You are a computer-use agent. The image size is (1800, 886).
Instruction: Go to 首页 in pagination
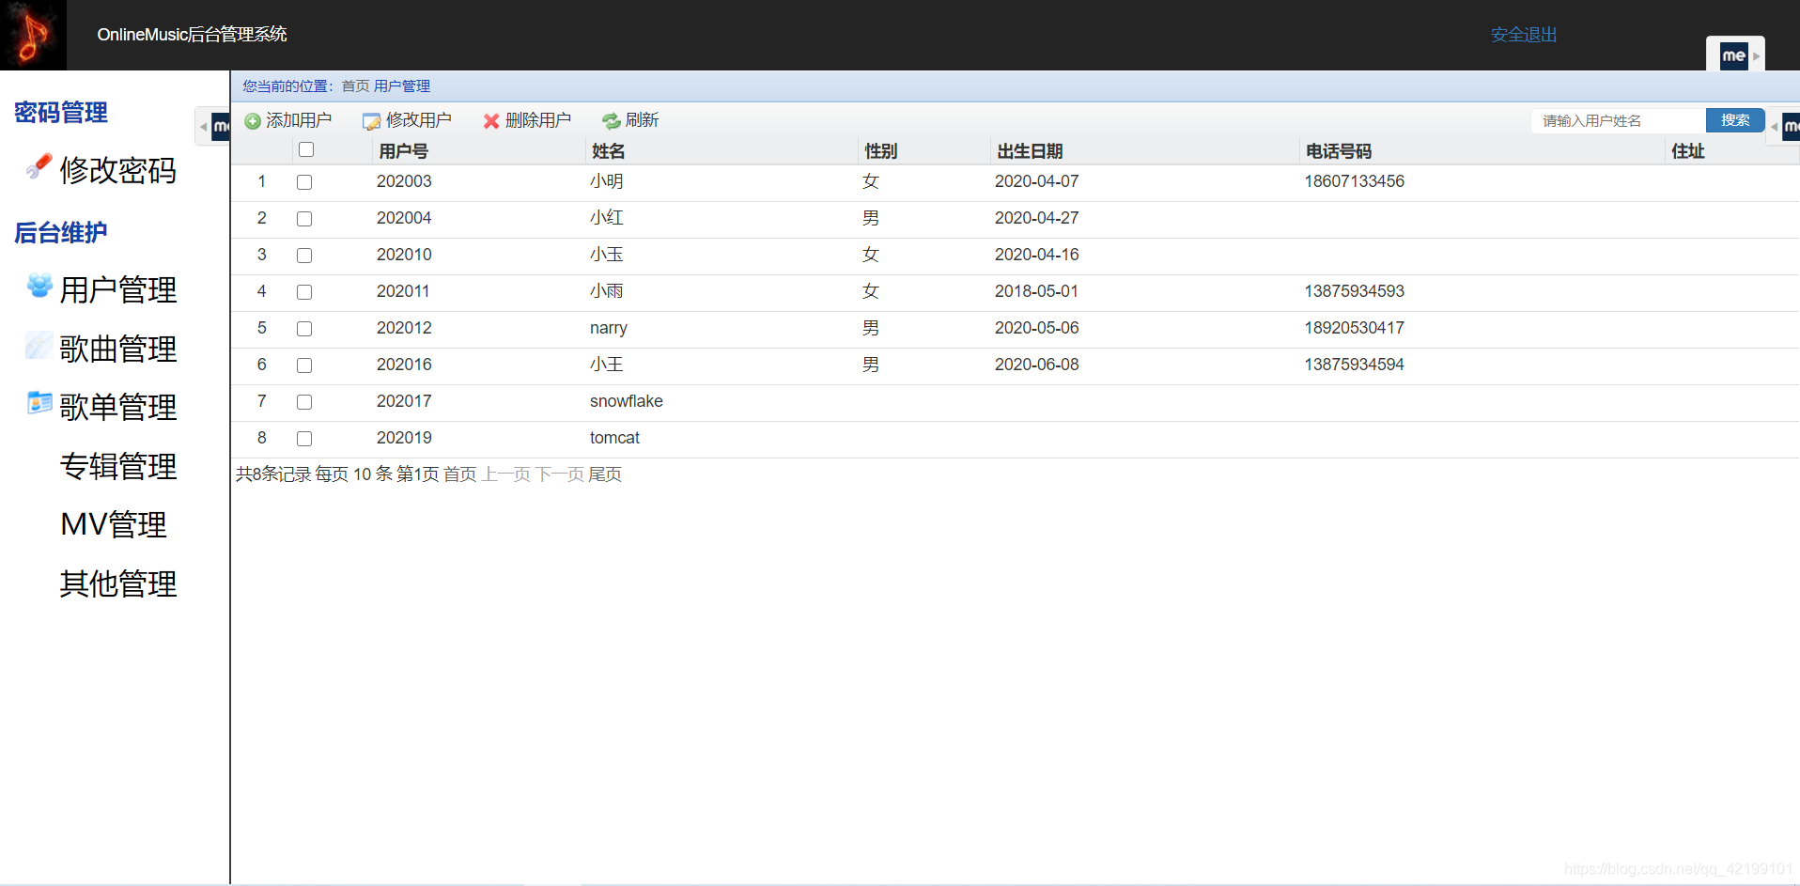click(459, 474)
